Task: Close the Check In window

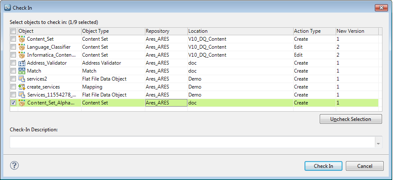Action: 381,8
